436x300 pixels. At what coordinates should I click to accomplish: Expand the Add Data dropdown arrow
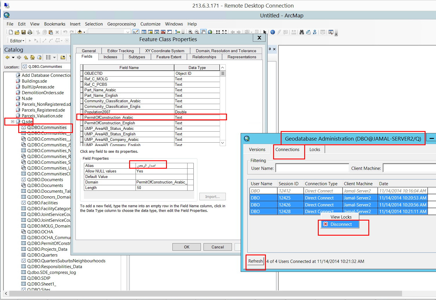coord(84,32)
